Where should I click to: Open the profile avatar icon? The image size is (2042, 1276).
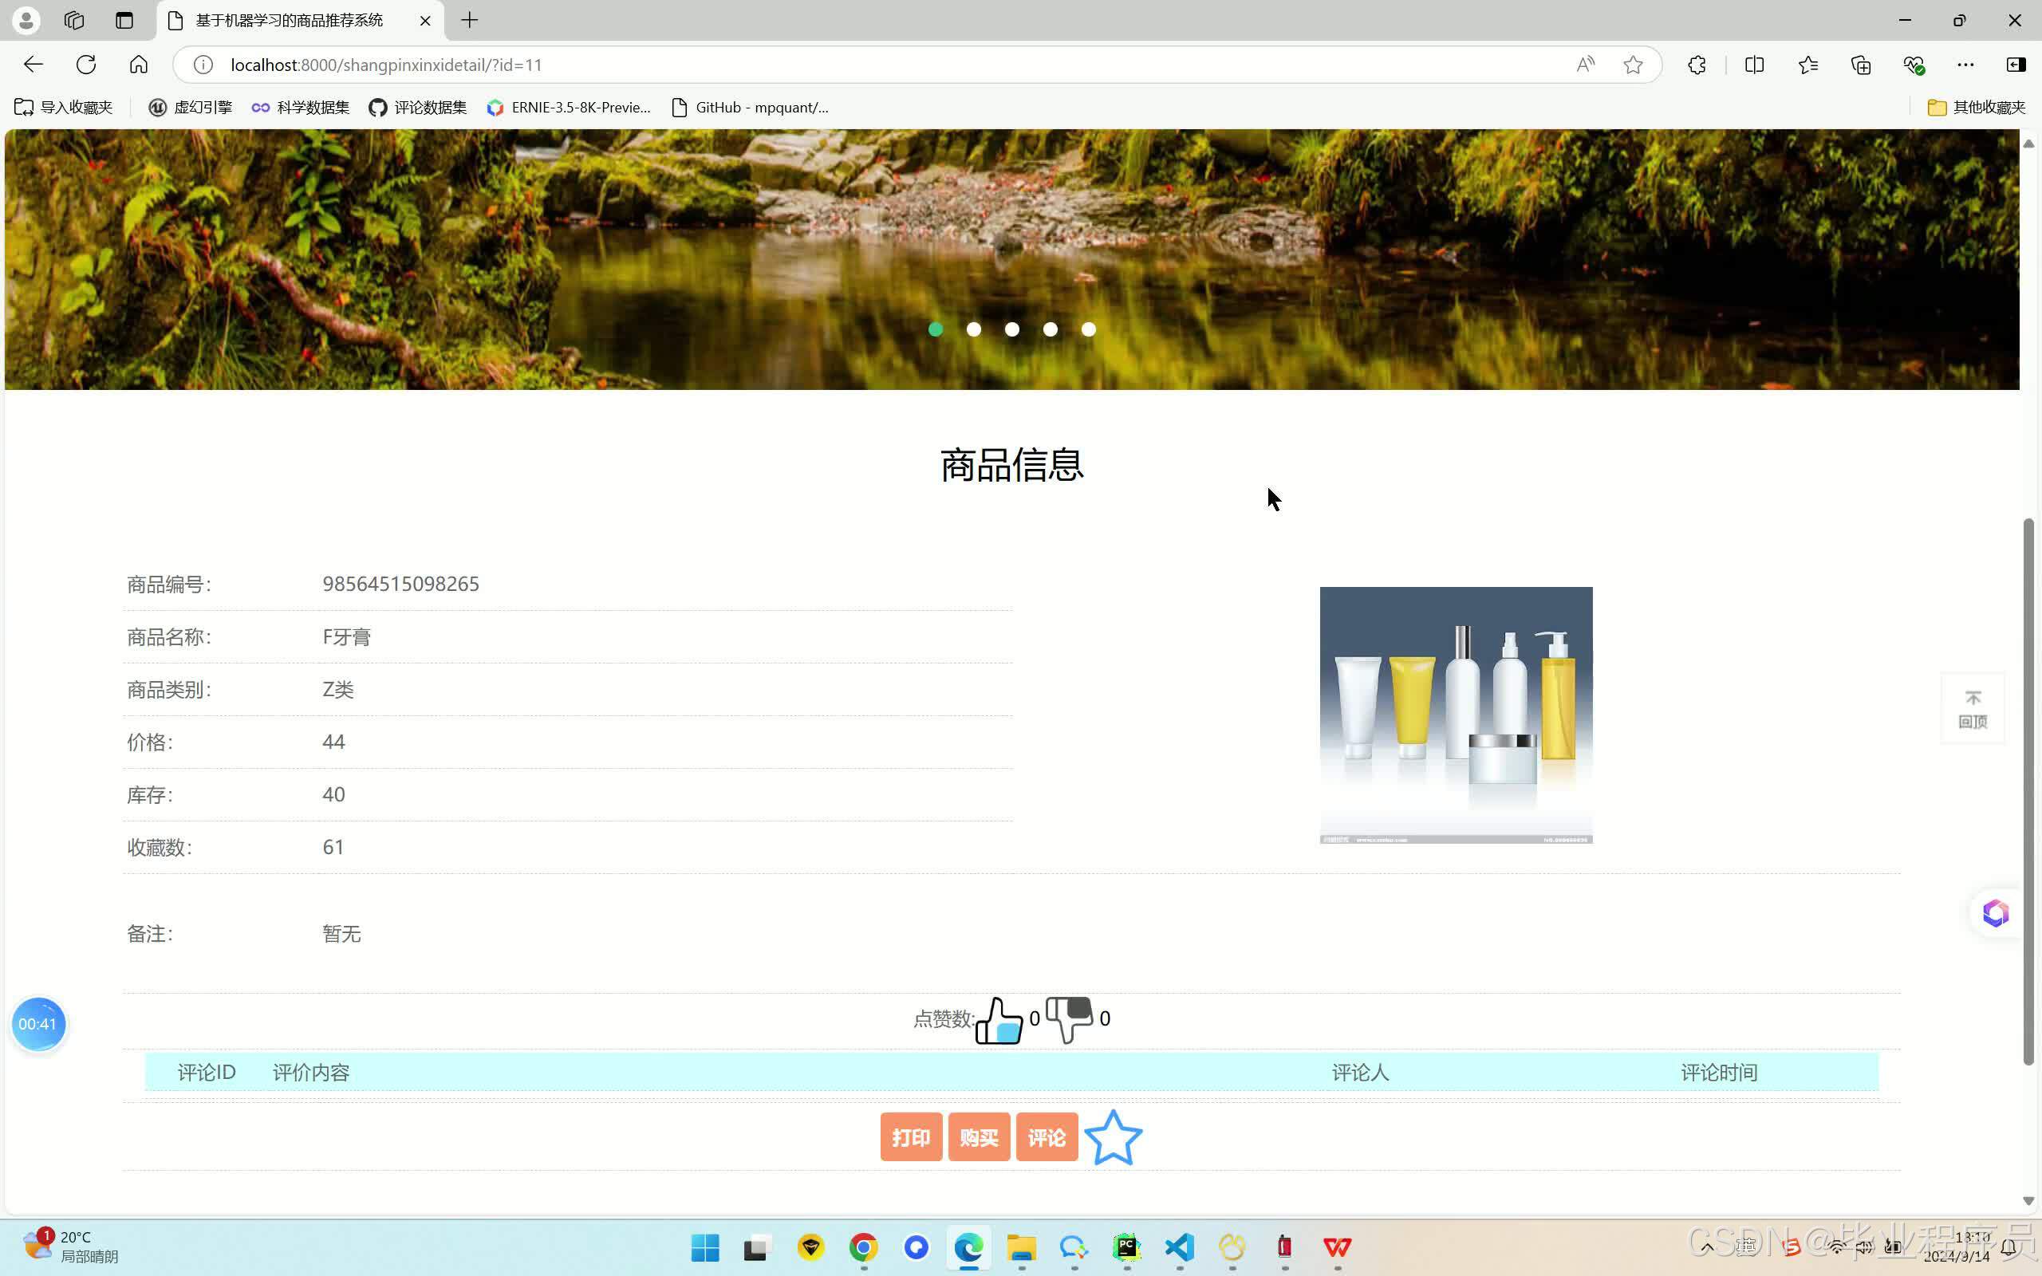26,20
